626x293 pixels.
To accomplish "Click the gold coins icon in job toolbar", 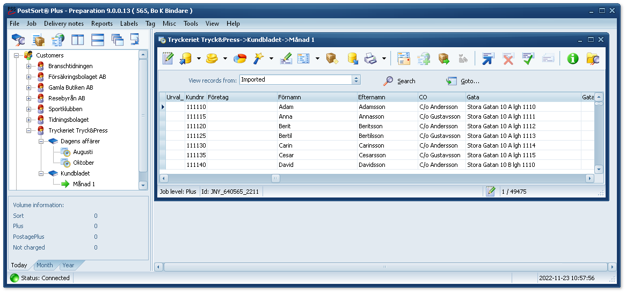I will pyautogui.click(x=212, y=58).
